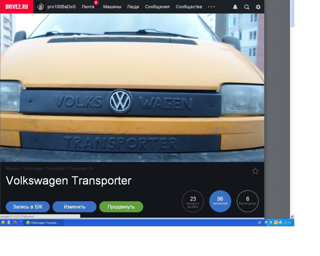Click UK language indicator
Image resolution: width=320 pixels, height=256 pixels.
259,223
